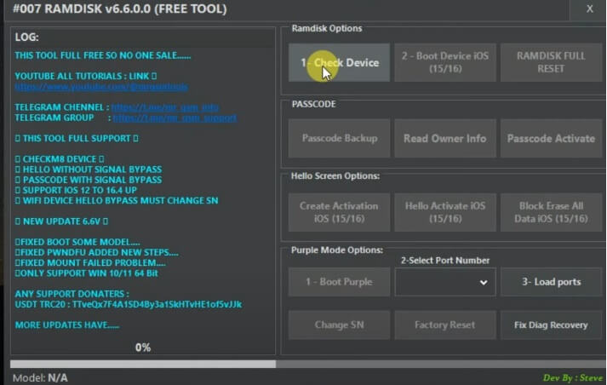Click the bottom progress bar

(303, 364)
